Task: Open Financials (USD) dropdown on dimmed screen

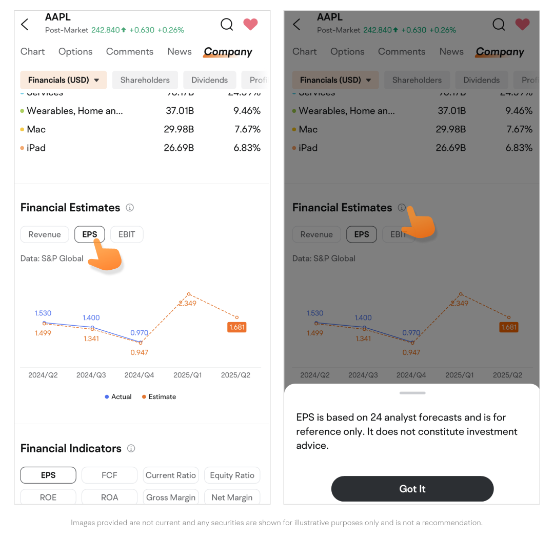Action: click(335, 80)
